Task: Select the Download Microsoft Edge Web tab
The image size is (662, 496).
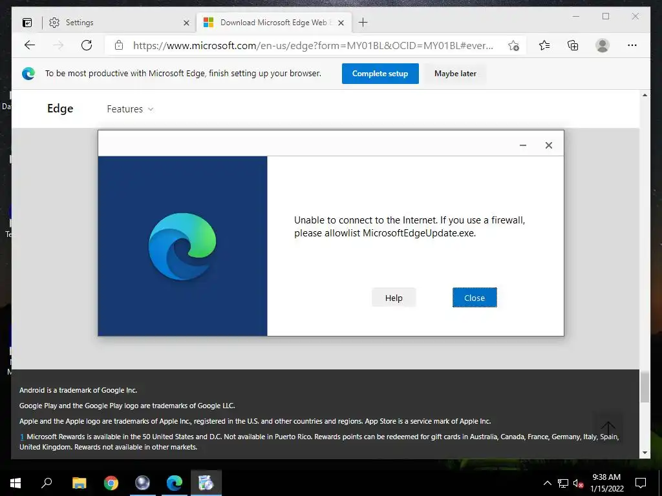Action: point(273,23)
